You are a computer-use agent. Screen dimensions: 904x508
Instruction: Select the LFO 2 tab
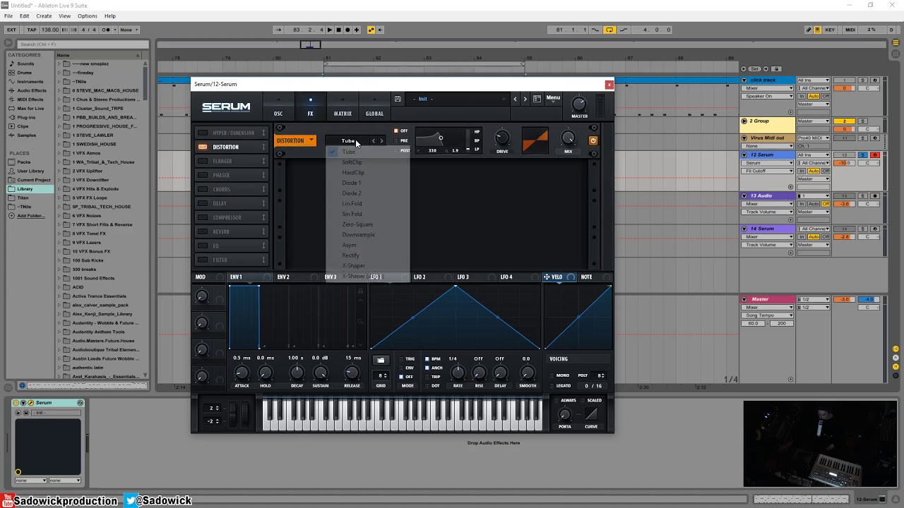tap(420, 277)
